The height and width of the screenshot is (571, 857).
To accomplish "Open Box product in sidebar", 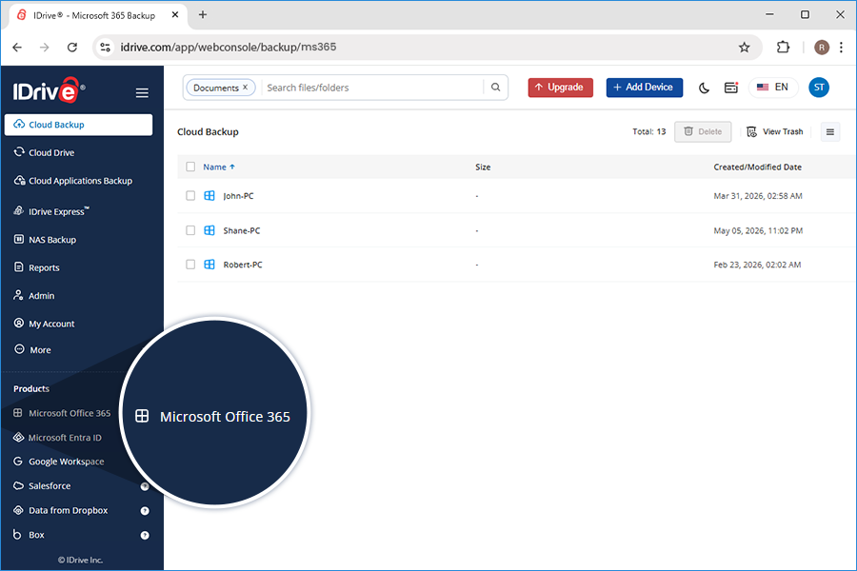I will [29, 535].
